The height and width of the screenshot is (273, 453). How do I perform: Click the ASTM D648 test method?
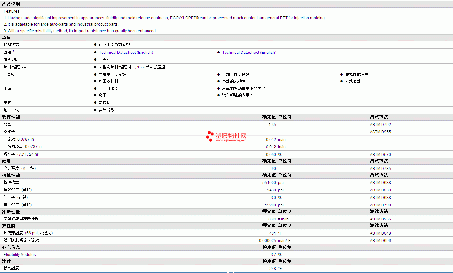coord(381,233)
